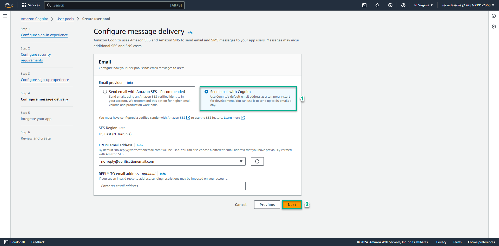Open the N. Virginia region dropdown
The width and height of the screenshot is (499, 246).
pyautogui.click(x=424, y=5)
